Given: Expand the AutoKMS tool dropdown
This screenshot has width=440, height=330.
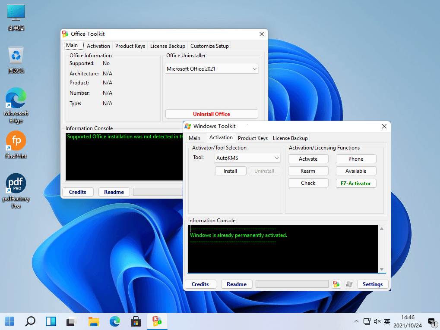Looking at the screenshot, I should 247,158.
